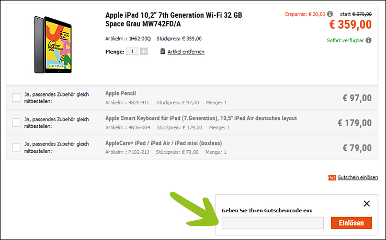
Task: Click the trash icon for Artikel entfernen
Action: pos(163,51)
